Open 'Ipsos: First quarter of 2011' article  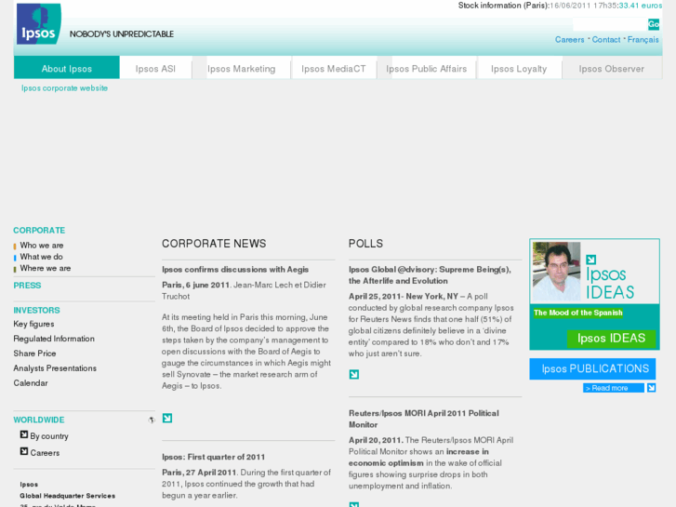click(x=214, y=457)
